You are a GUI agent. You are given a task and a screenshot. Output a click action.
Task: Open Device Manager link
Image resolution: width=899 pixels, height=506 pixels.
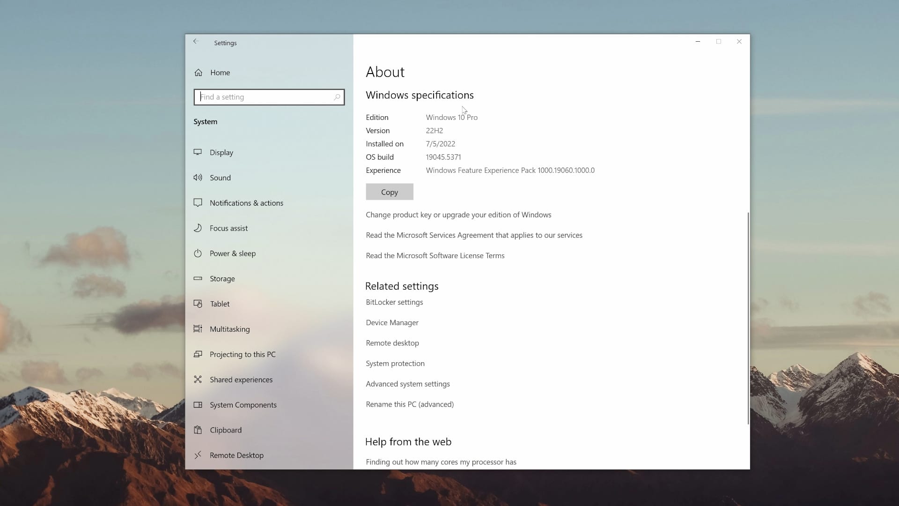click(392, 322)
